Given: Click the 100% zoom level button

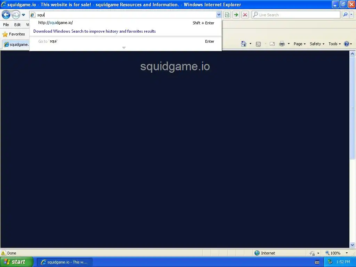Looking at the screenshot, I should pos(333,253).
